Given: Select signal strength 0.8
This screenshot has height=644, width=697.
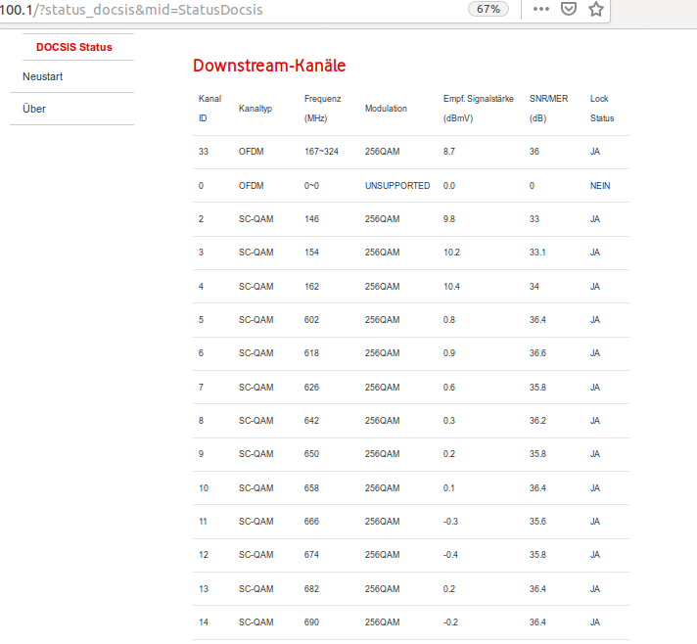Looking at the screenshot, I should click(449, 320).
